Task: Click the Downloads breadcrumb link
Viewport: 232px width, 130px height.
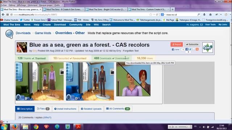Action: (x=23, y=33)
